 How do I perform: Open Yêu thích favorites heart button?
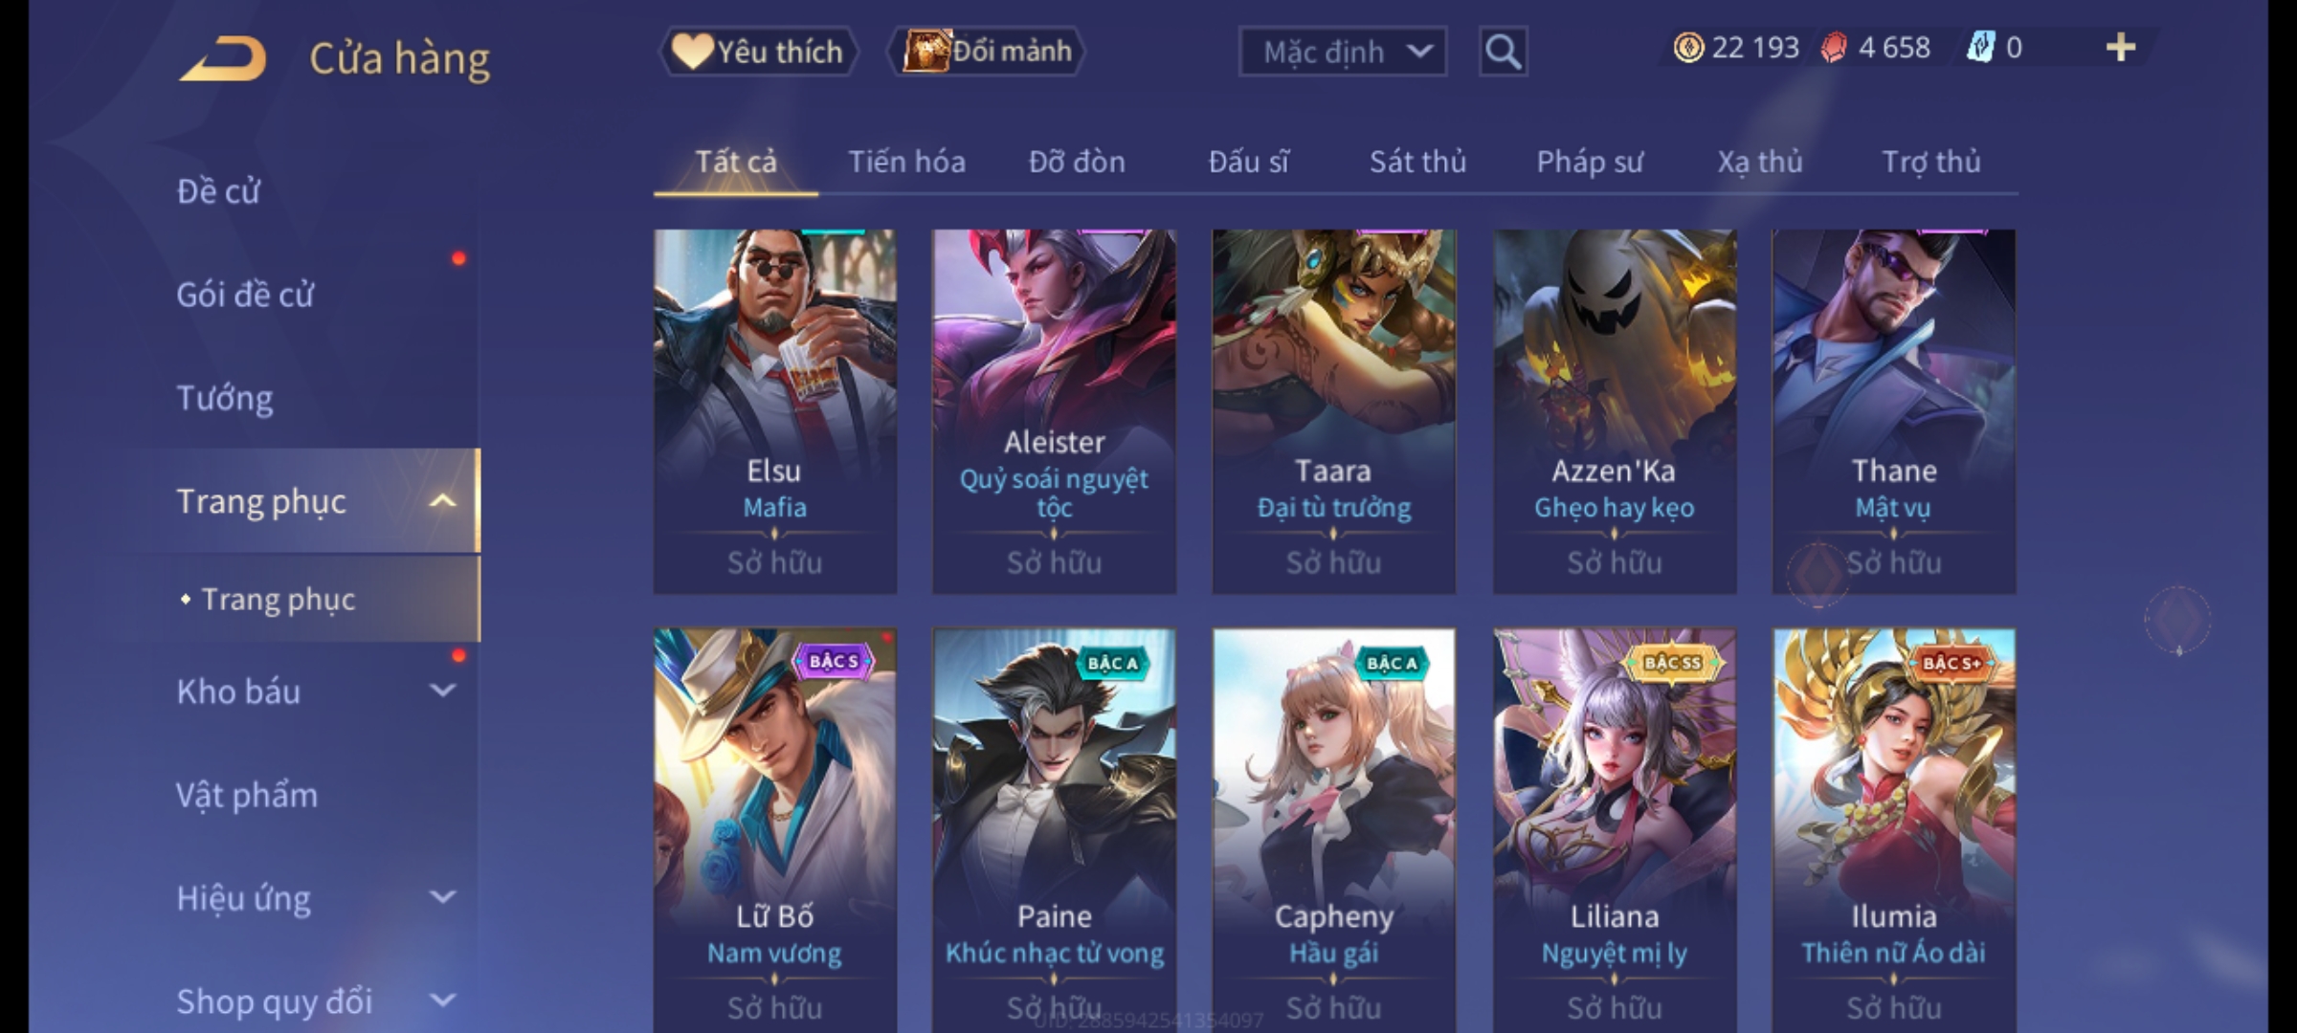point(759,52)
